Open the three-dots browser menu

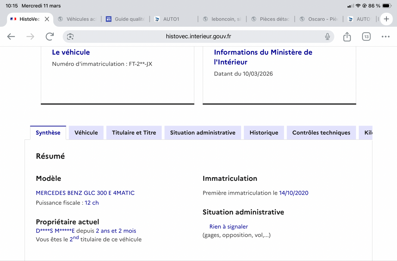385,36
